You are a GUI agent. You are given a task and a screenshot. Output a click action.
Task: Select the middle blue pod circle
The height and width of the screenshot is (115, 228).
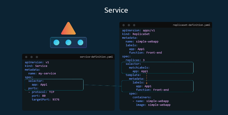pyautogui.click(x=68, y=42)
